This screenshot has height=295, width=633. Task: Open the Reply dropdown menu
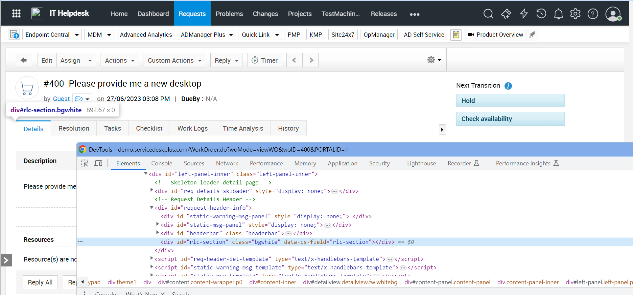(x=226, y=60)
